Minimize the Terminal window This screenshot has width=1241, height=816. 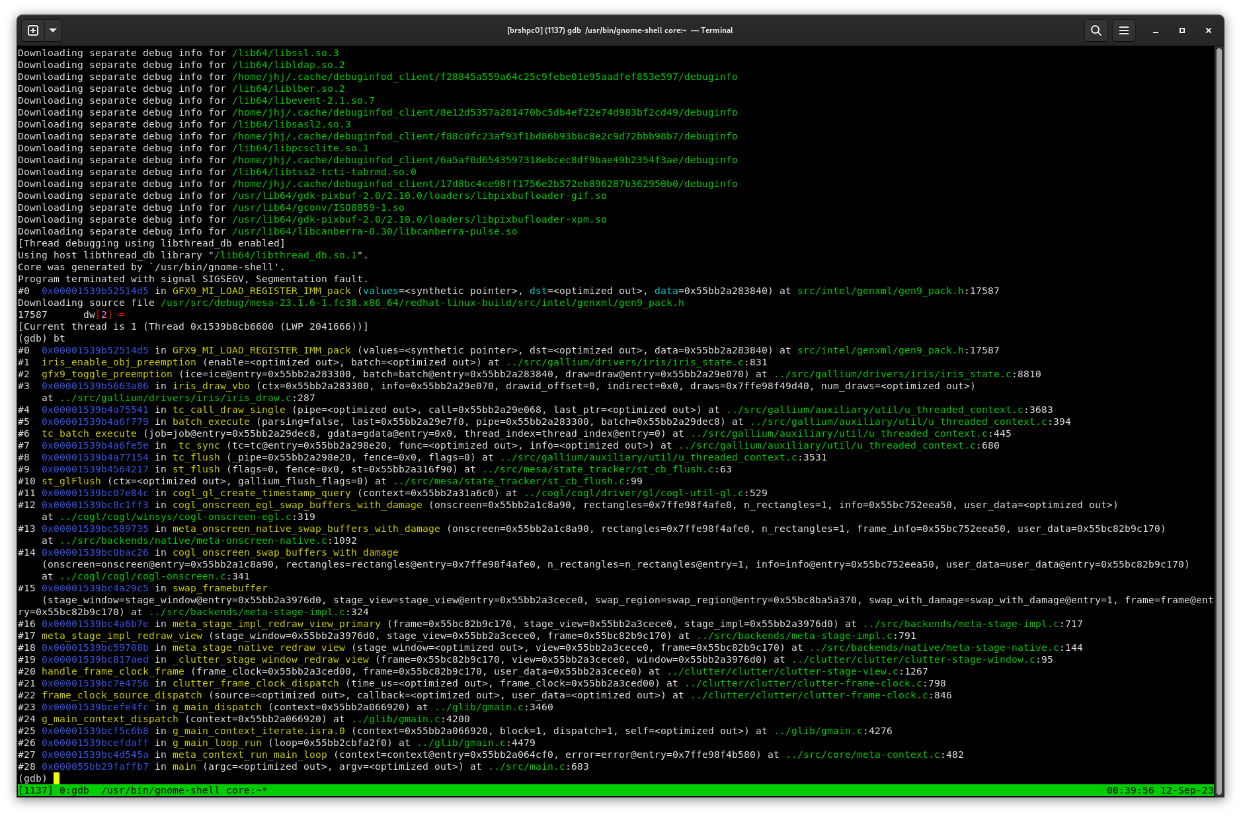click(x=1156, y=30)
